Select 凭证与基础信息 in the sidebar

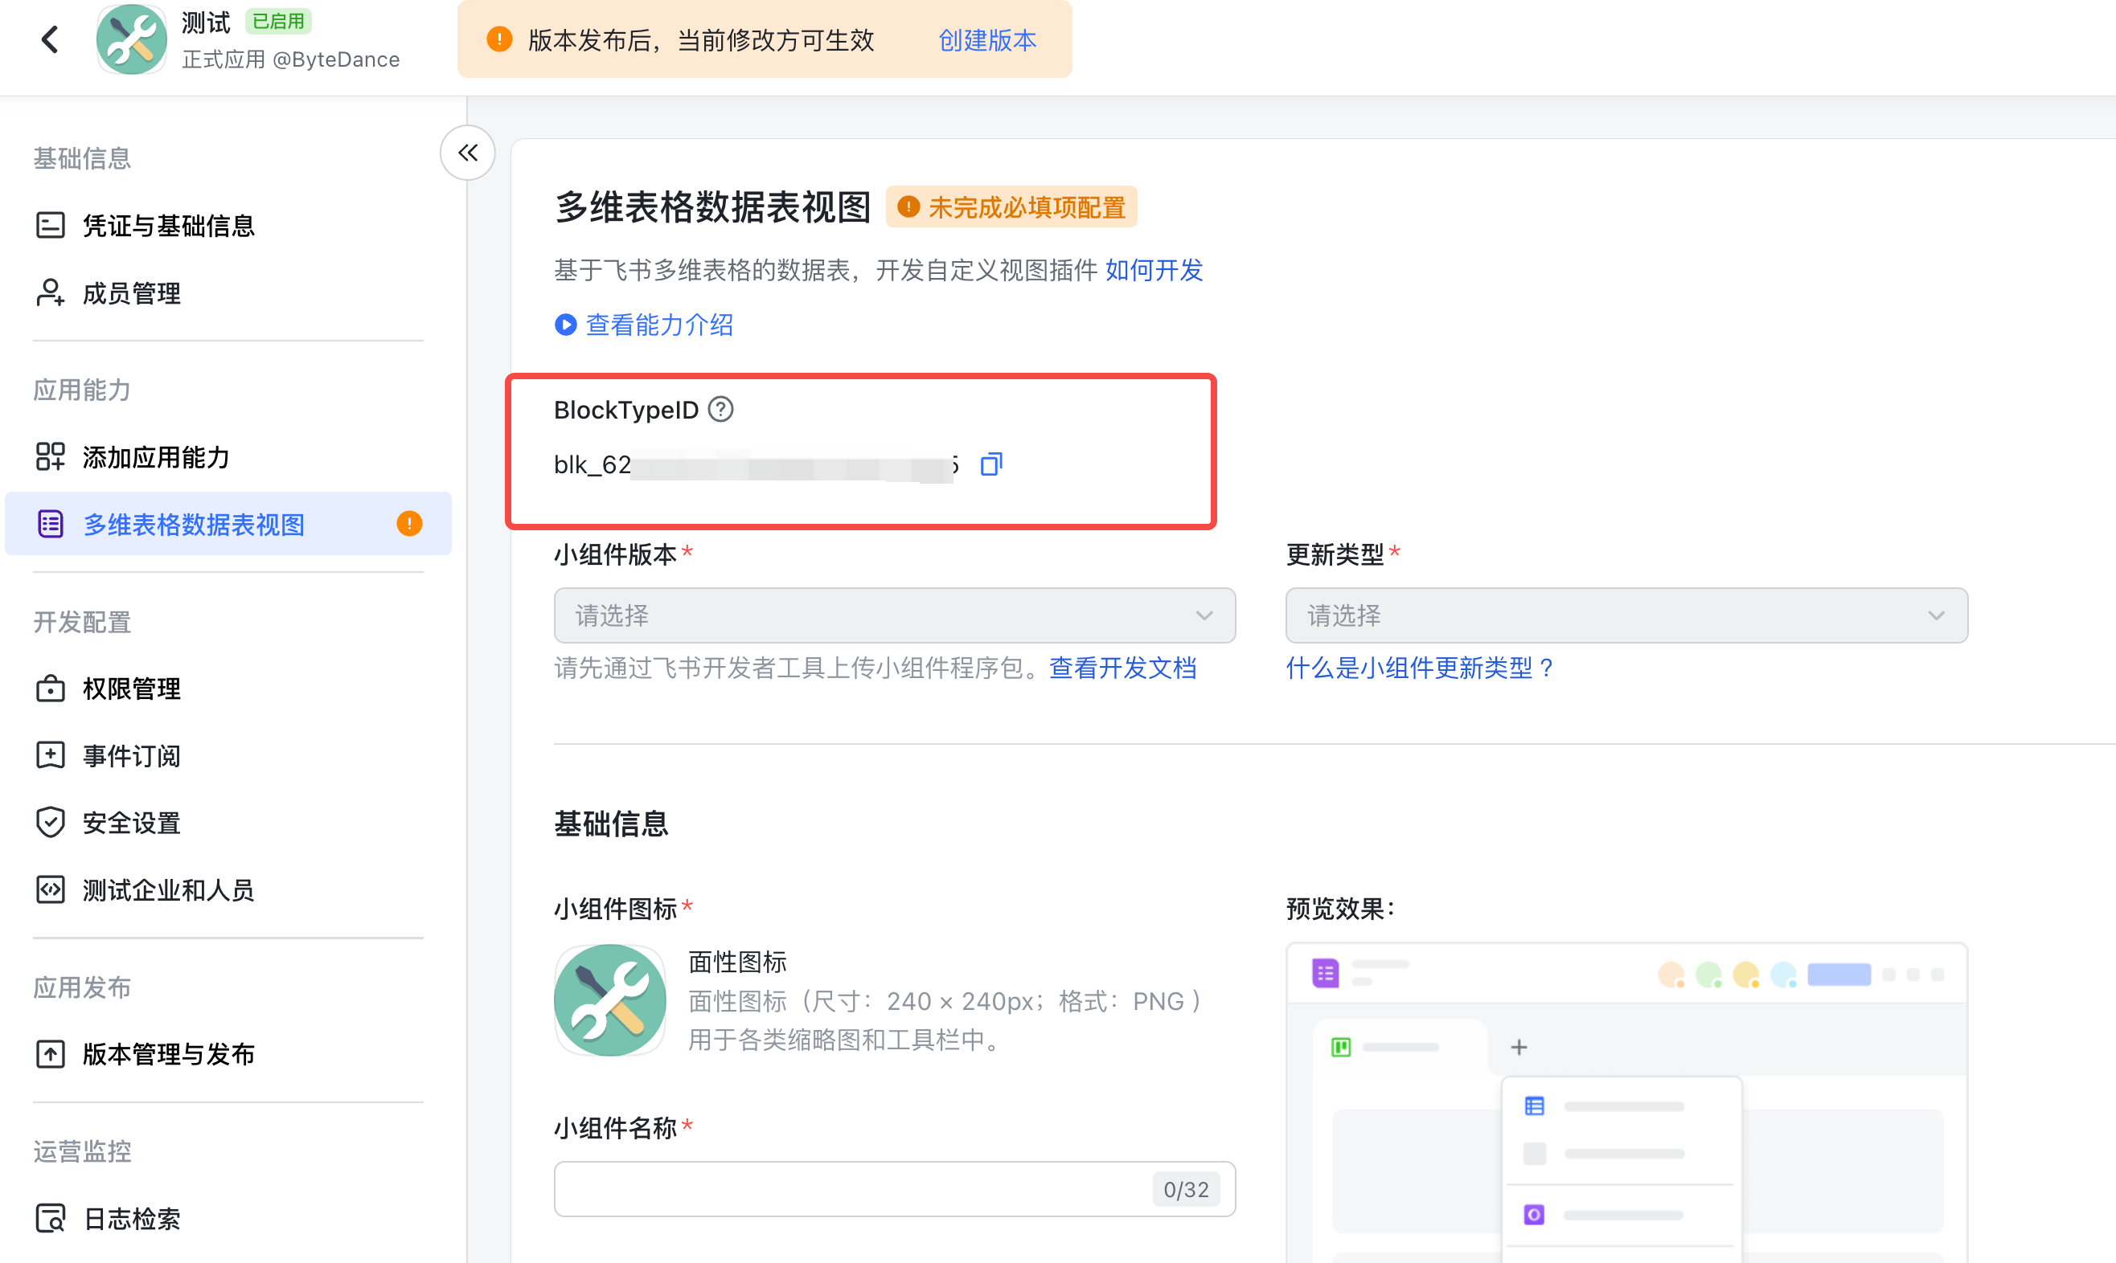[167, 225]
